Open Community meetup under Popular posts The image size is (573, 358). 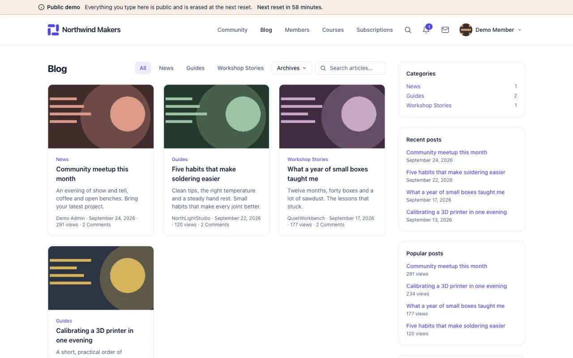click(x=447, y=266)
